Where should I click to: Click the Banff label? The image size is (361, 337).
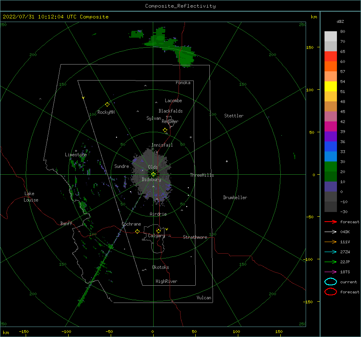tap(66, 223)
